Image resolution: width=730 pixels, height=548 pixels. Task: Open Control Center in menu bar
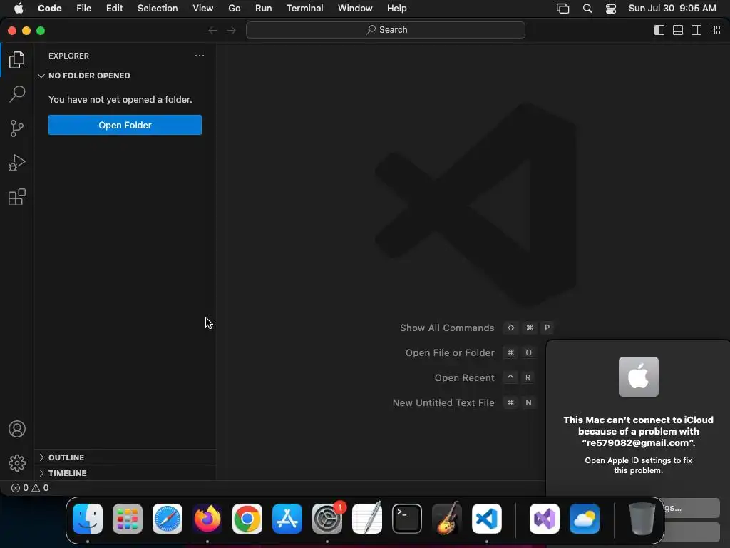611,9
